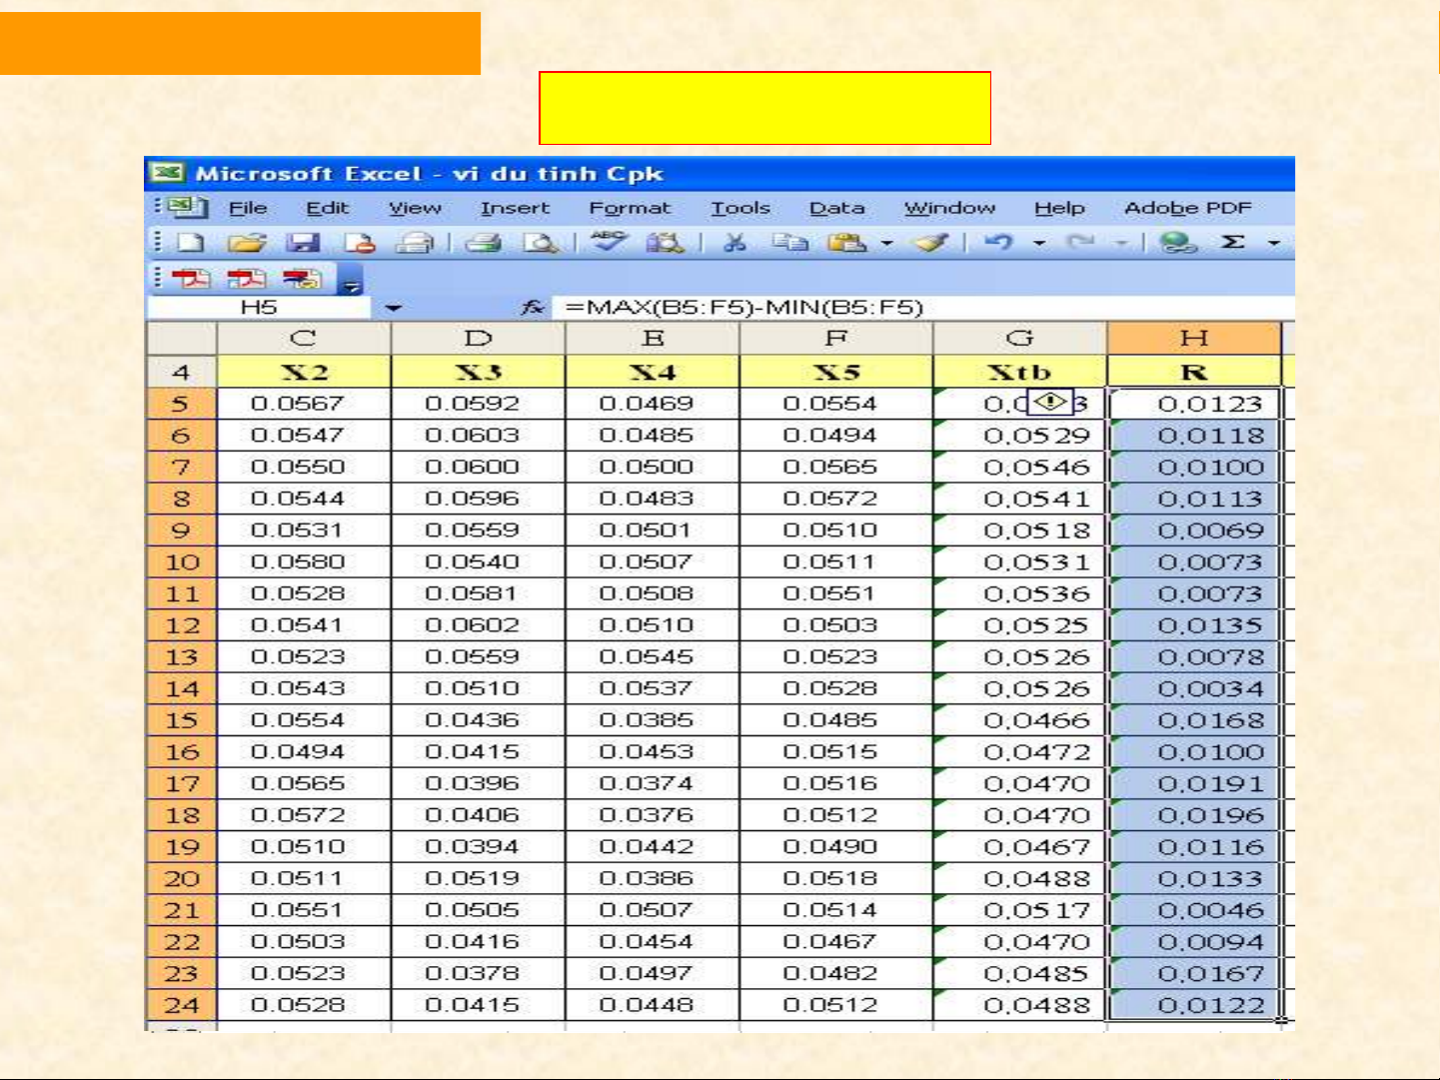The width and height of the screenshot is (1440, 1080).
Task: Select column H header
Action: click(1194, 339)
